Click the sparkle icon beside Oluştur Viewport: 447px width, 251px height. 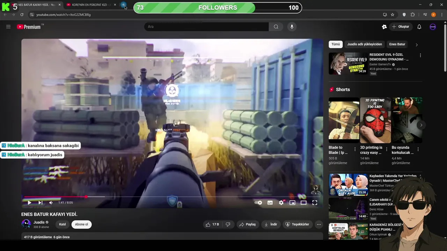384,27
